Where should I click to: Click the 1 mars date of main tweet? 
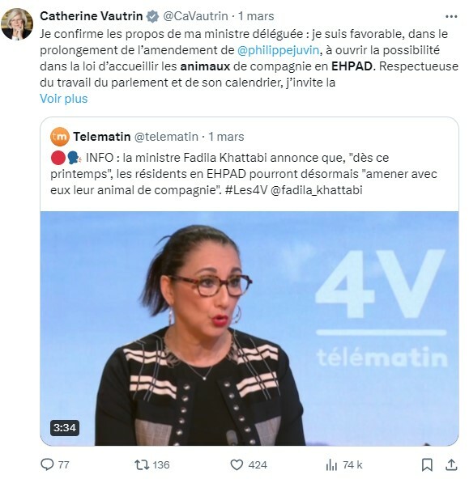click(x=256, y=16)
